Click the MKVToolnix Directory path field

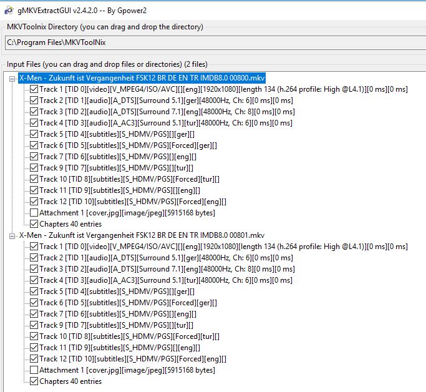point(215,42)
